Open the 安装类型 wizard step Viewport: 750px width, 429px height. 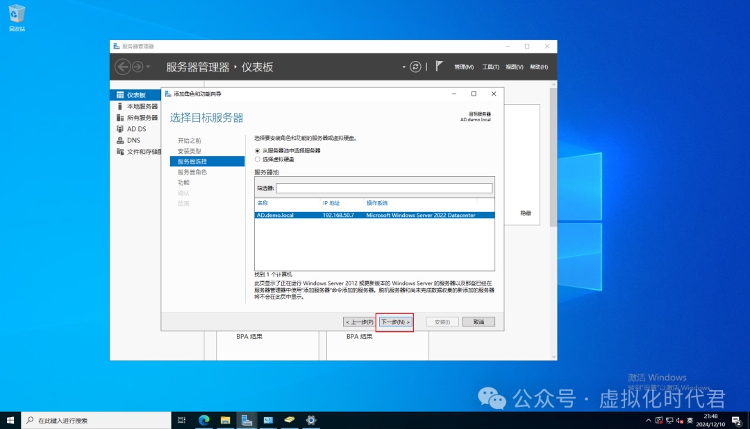[190, 151]
